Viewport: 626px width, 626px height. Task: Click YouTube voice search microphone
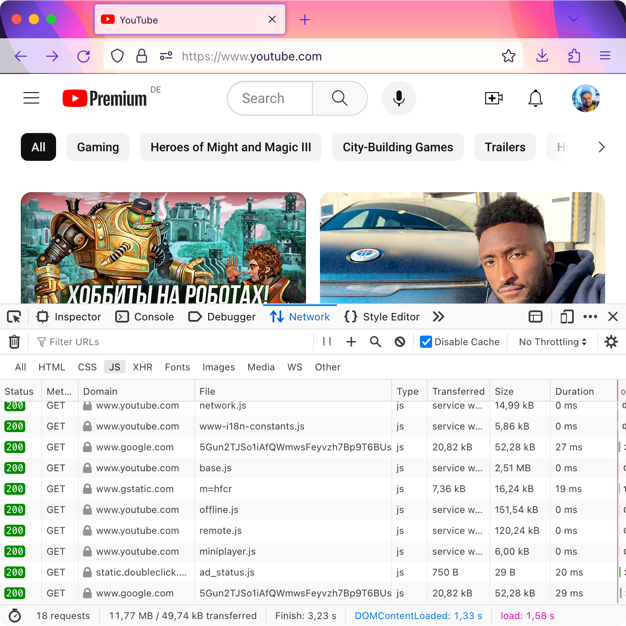(x=399, y=98)
